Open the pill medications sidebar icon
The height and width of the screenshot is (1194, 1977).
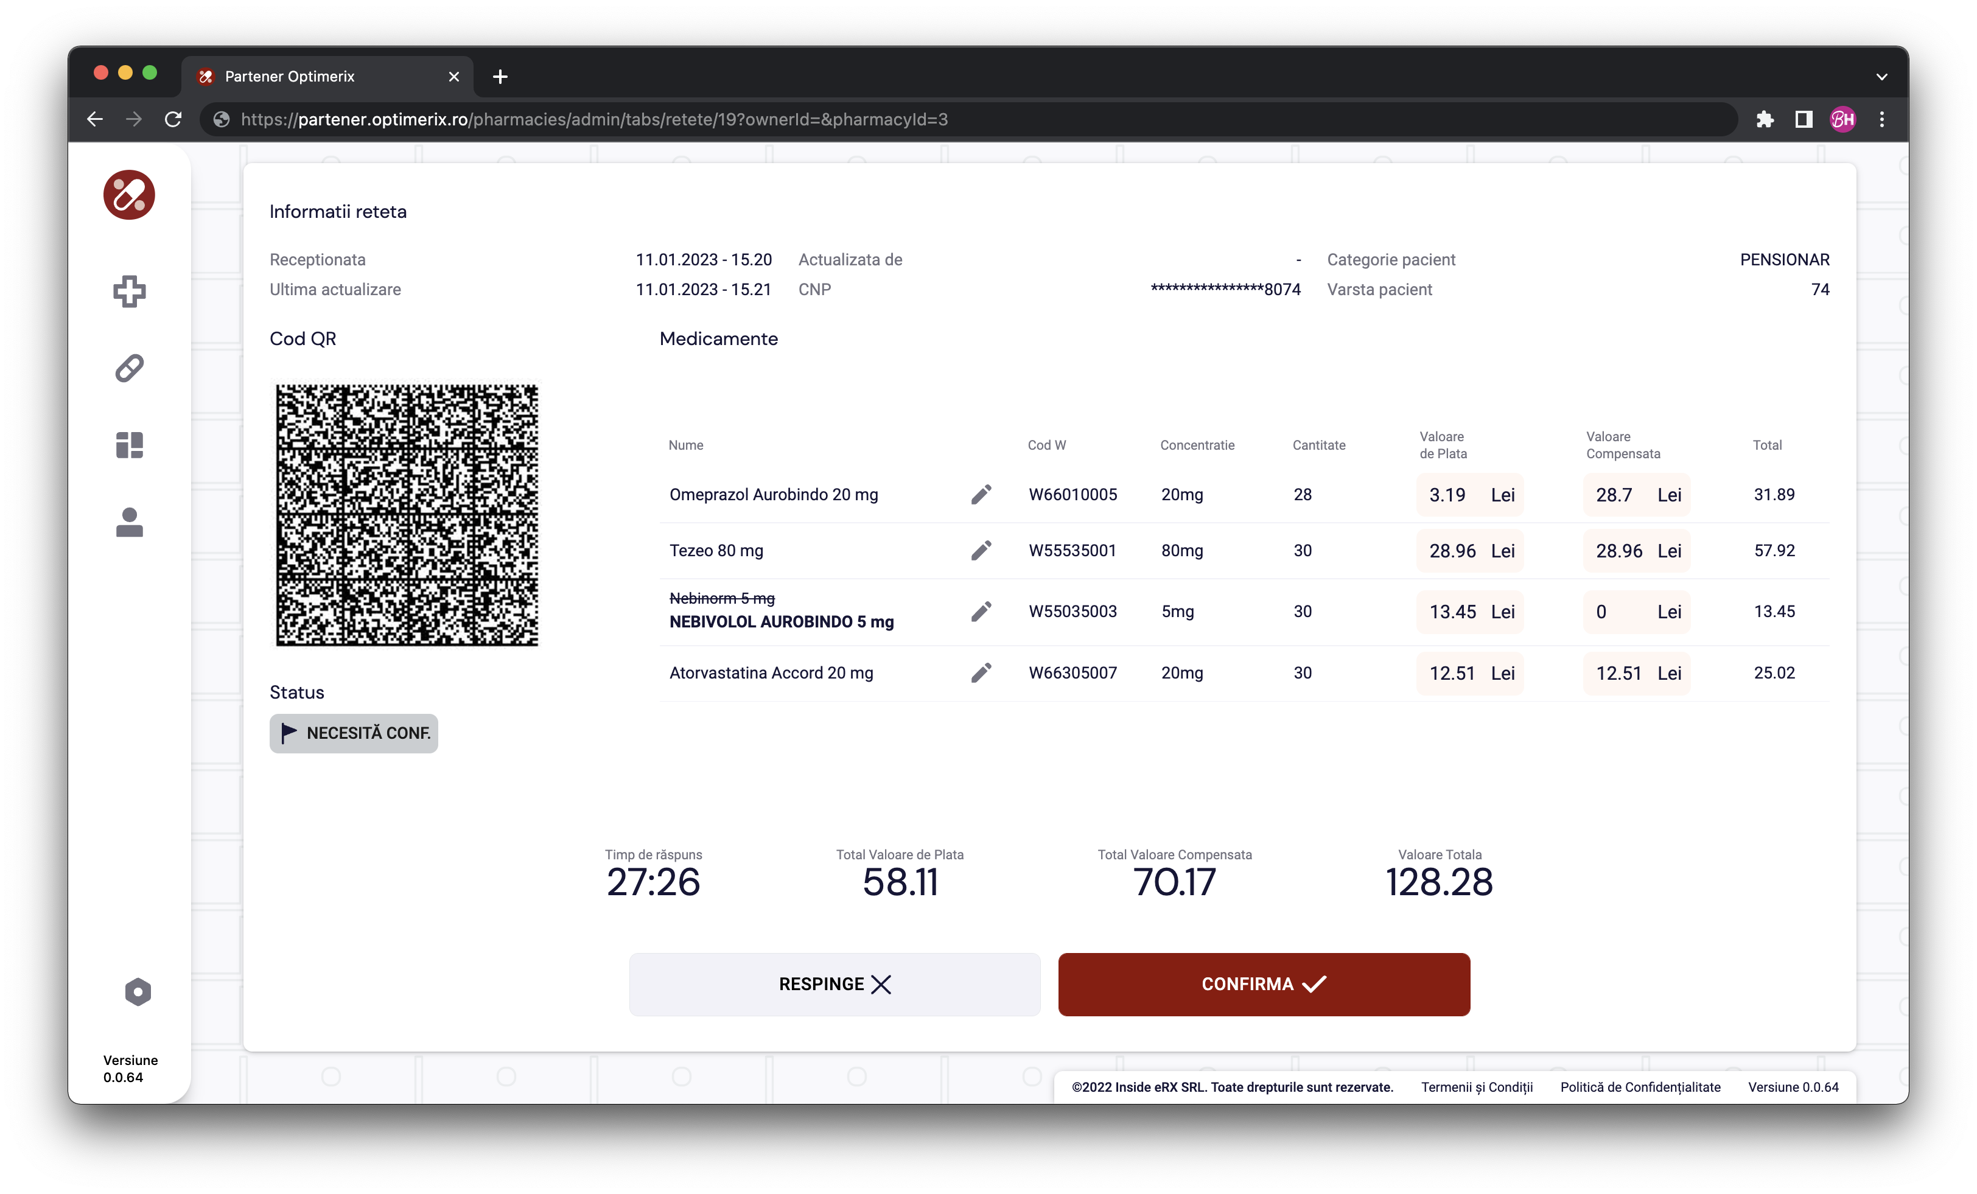pos(129,368)
